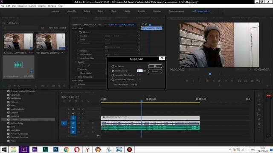Add a marker in Program monitor
Screen dimensions: 273x153
point(187,81)
